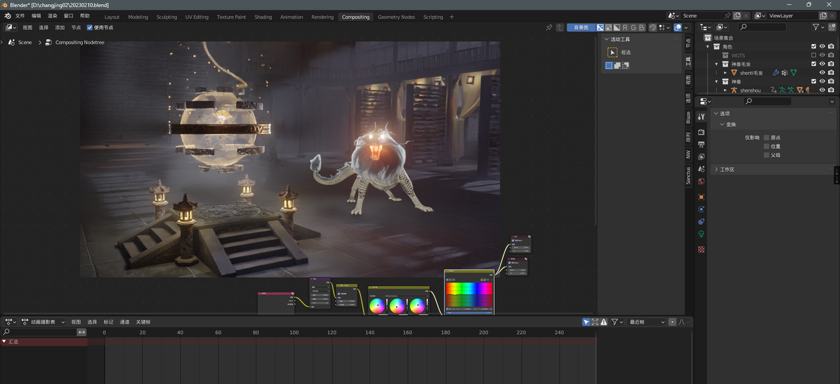840x384 pixels.
Task: Select the box select (框选) tool icon
Action: click(613, 52)
